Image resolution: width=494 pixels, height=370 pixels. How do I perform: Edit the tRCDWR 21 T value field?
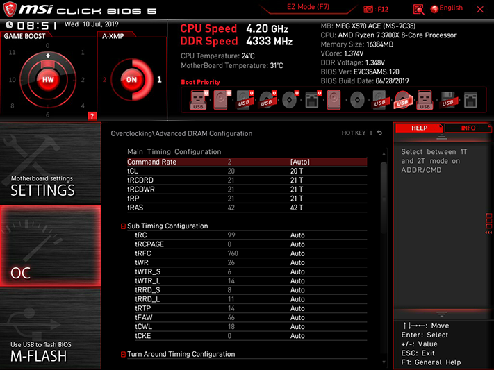pos(297,190)
